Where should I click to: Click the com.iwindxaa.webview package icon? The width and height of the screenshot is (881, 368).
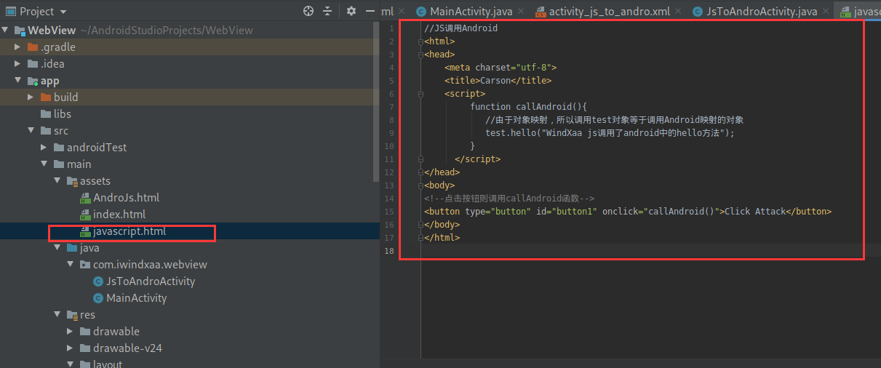[x=85, y=265]
